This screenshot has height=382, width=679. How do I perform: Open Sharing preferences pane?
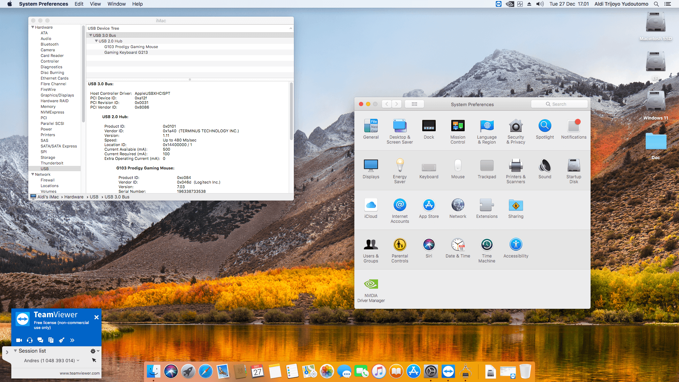click(516, 208)
